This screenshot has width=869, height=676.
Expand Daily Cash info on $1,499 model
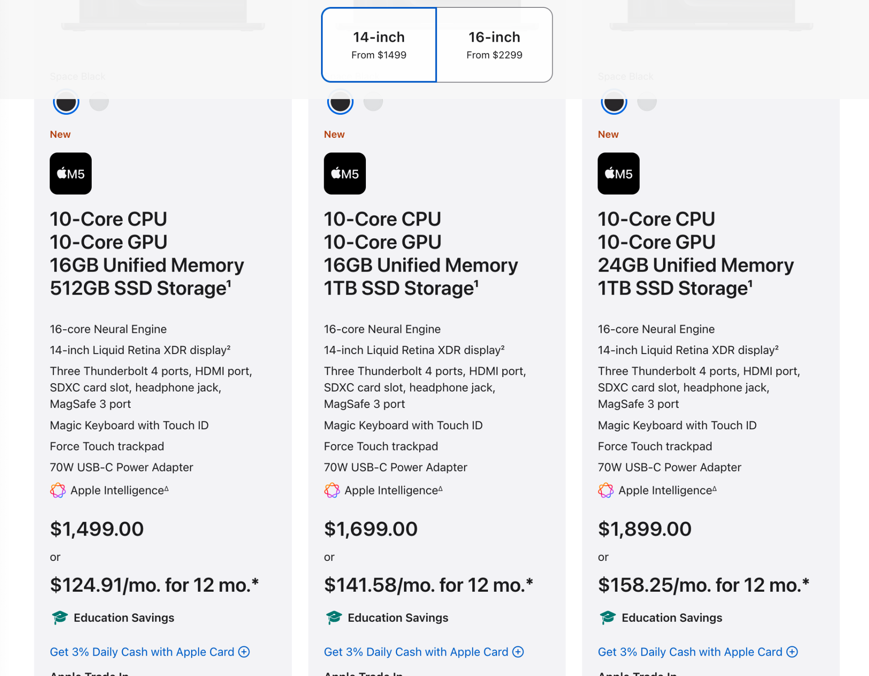click(x=244, y=652)
